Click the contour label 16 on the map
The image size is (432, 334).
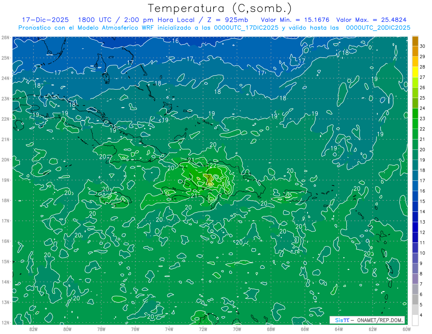[175, 41]
